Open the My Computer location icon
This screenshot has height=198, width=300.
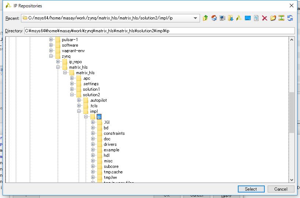(x=222, y=18)
